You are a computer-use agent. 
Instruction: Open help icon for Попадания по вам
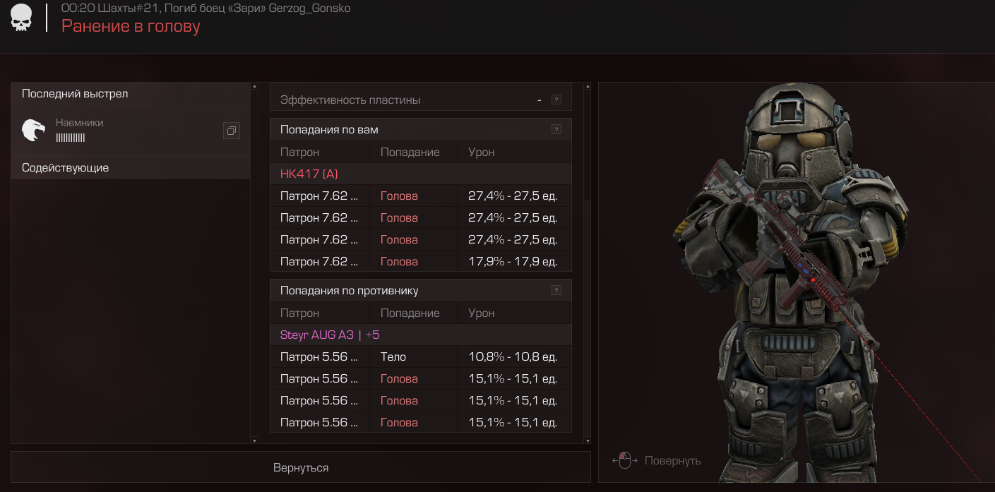click(x=556, y=130)
